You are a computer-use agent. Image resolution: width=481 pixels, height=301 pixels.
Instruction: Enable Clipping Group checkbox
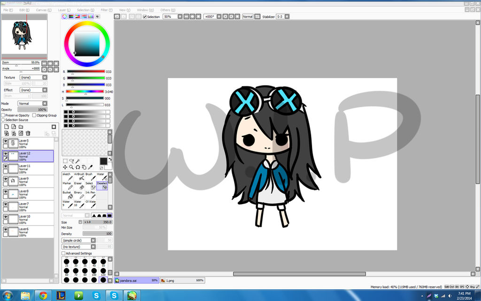[34, 115]
